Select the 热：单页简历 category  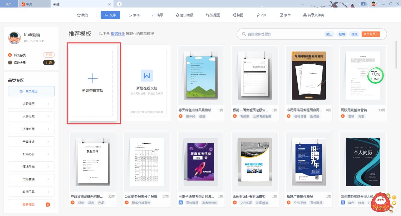tap(31, 91)
